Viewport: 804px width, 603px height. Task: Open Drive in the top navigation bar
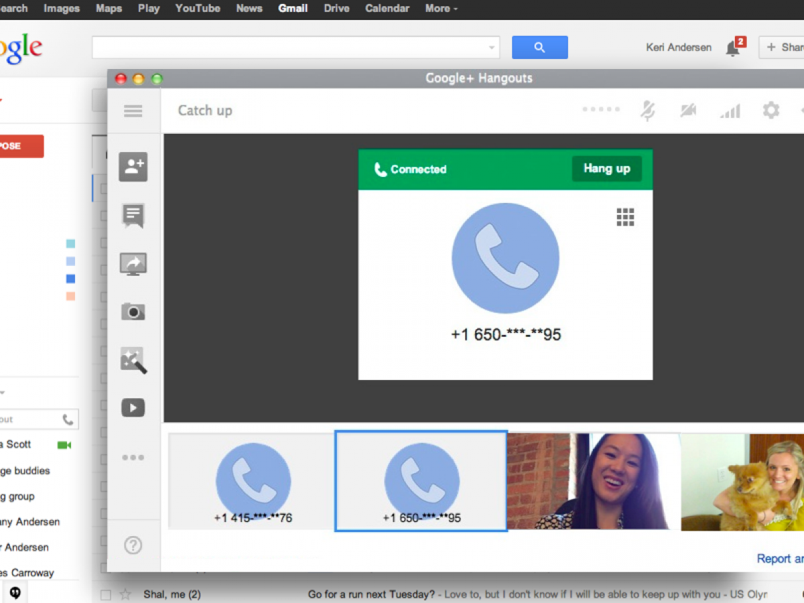(x=336, y=9)
